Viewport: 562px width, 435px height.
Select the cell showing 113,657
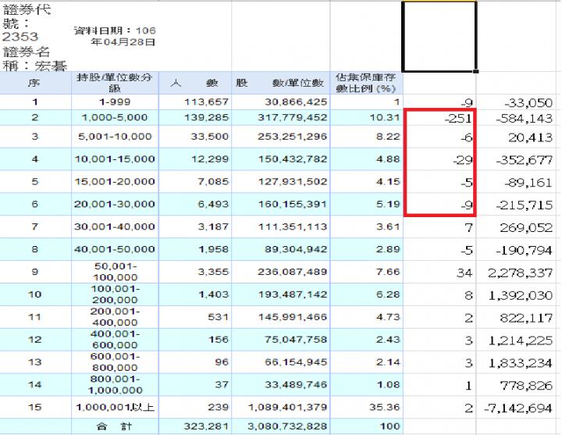click(x=195, y=102)
